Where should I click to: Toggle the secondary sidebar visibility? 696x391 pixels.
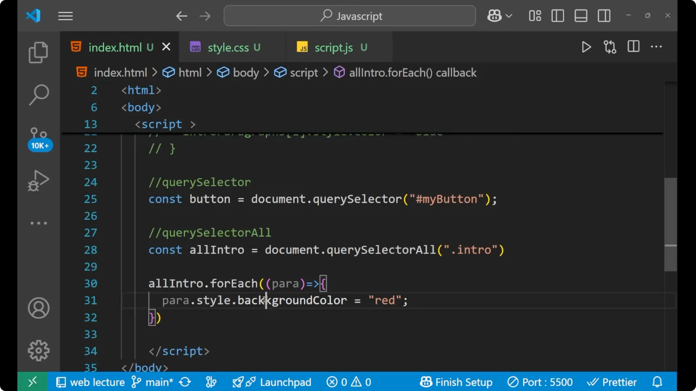coord(604,16)
